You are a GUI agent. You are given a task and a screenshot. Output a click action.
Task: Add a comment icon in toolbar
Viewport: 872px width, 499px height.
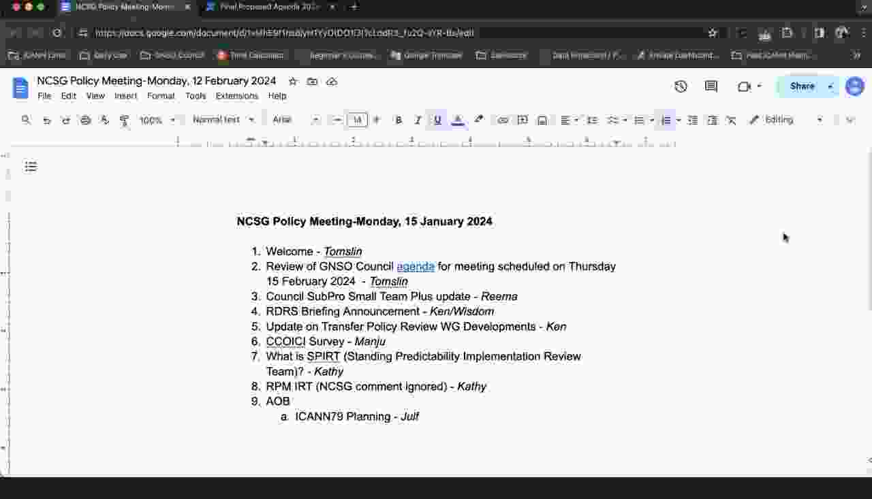523,120
